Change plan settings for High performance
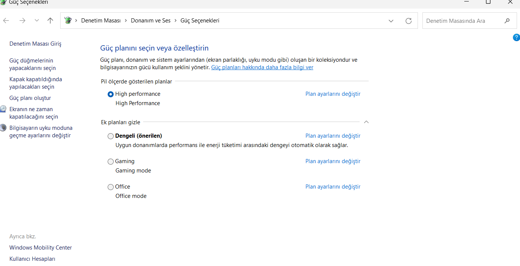The height and width of the screenshot is (266, 520). [333, 94]
